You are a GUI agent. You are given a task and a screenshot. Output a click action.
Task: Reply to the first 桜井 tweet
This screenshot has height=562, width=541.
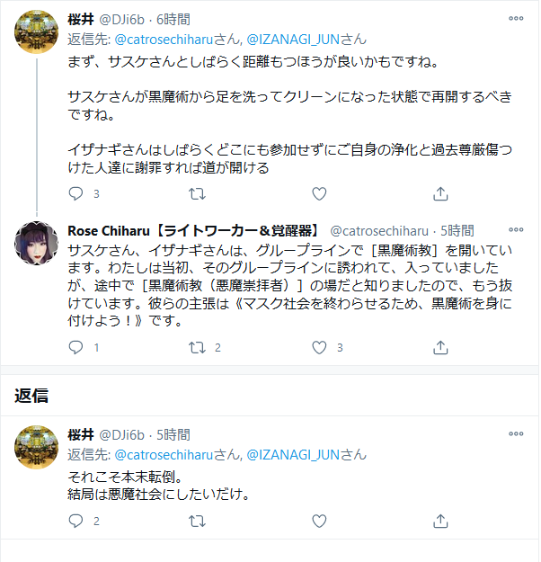75,193
